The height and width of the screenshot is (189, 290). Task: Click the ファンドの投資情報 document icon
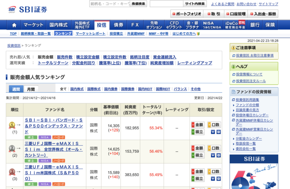233,92
